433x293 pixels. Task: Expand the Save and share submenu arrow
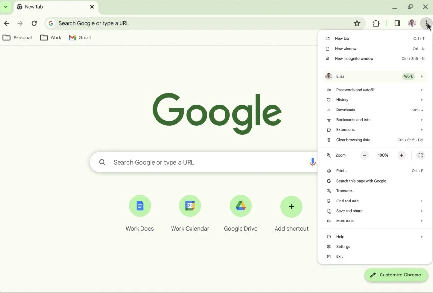[422, 211]
